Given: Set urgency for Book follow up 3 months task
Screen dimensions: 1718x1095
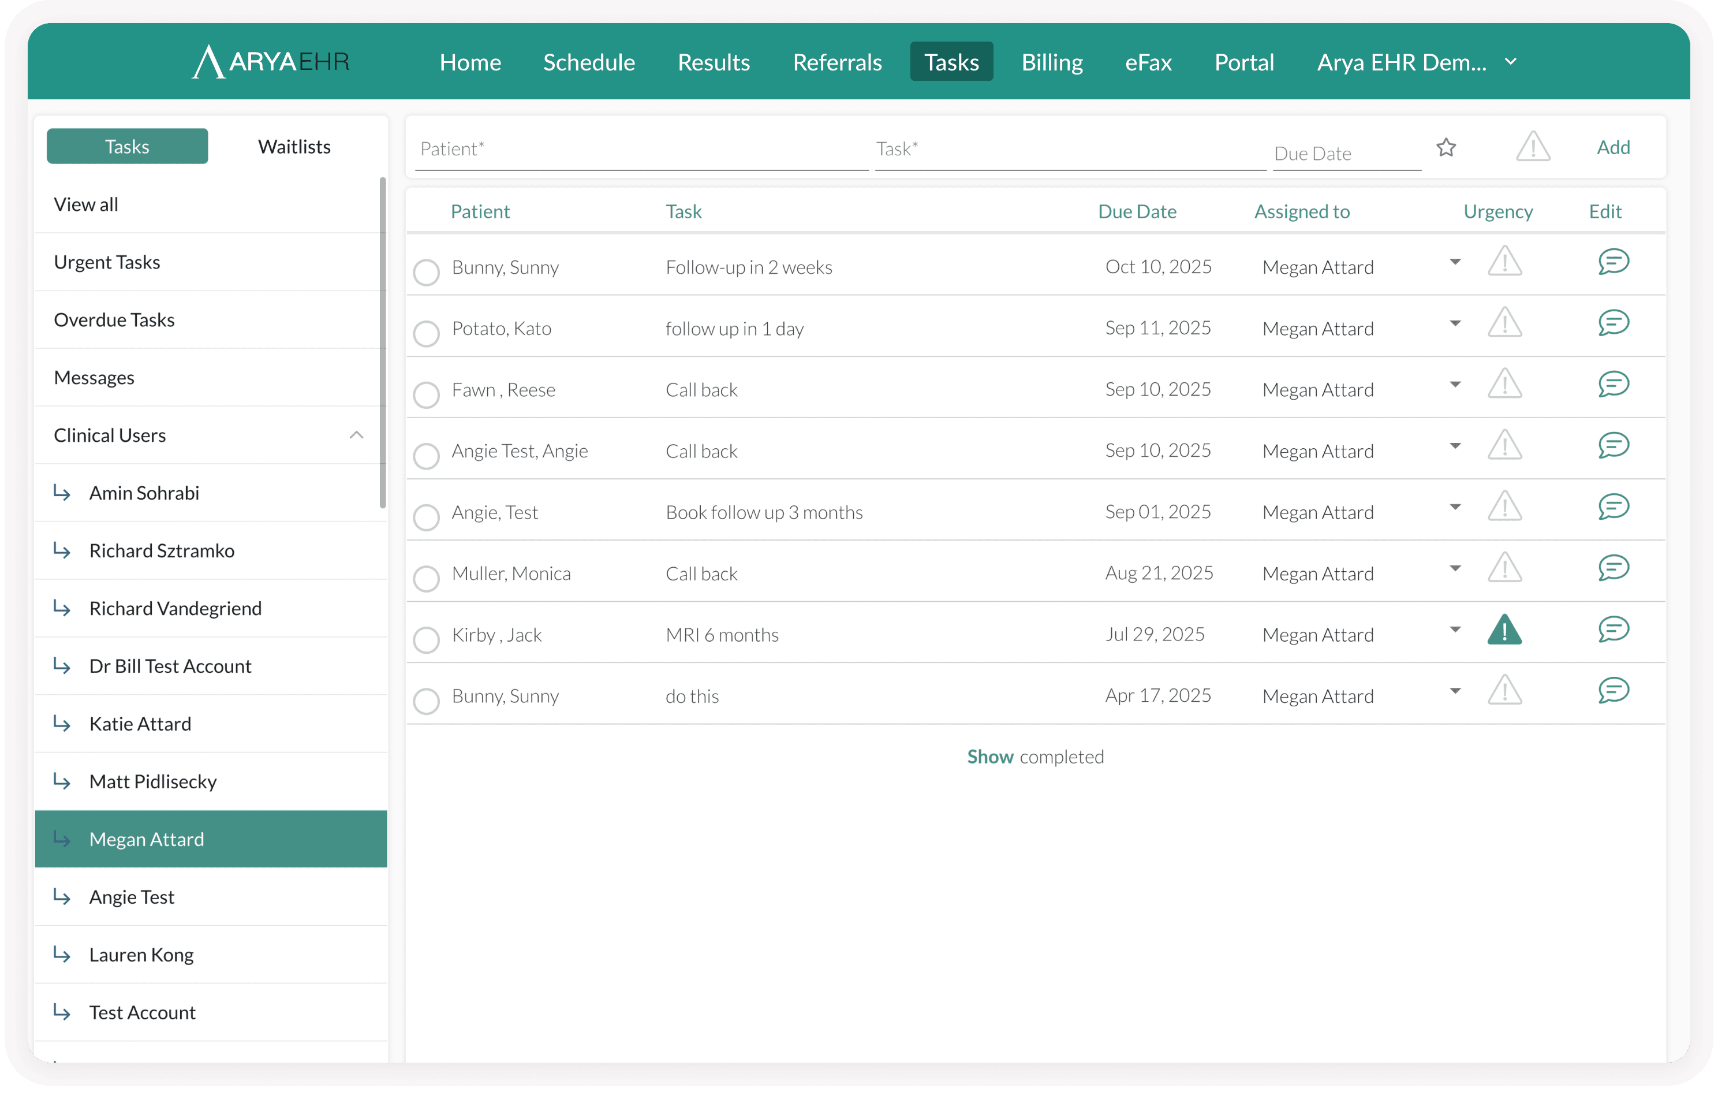Looking at the screenshot, I should coord(1504,507).
